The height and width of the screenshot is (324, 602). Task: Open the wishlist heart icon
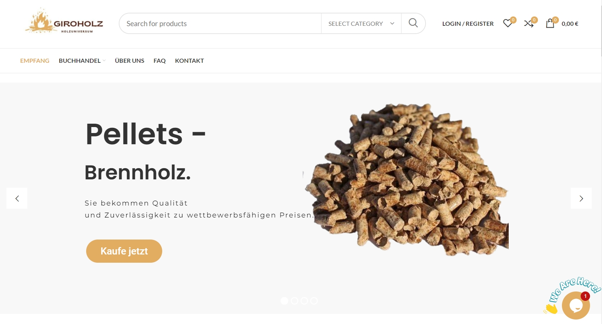[x=508, y=24]
